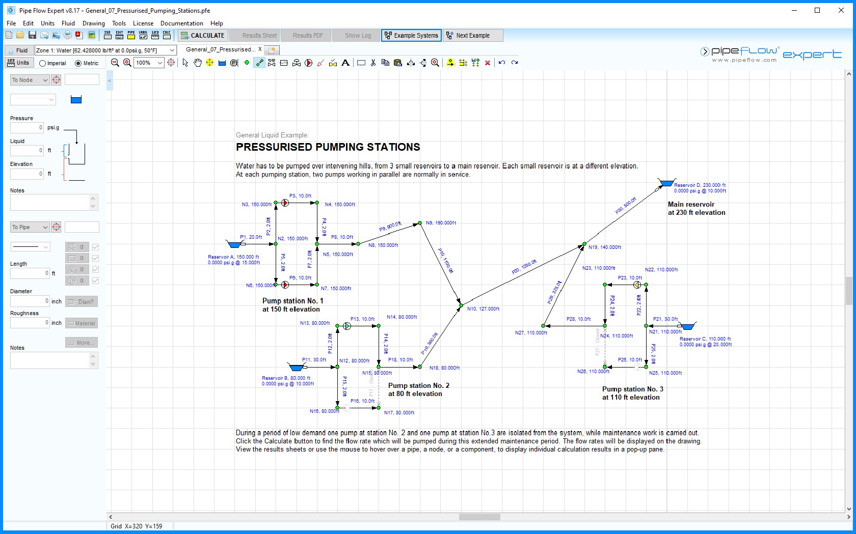Close the General_07_Pressurised tab
856x534 pixels.
(x=260, y=49)
